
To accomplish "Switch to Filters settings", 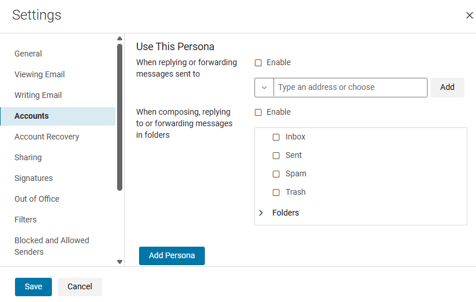I will pos(25,220).
